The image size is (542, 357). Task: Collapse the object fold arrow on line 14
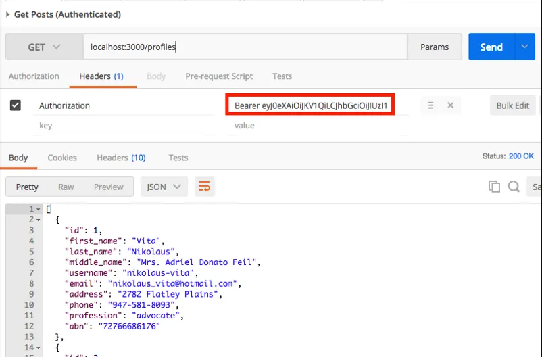click(x=39, y=348)
